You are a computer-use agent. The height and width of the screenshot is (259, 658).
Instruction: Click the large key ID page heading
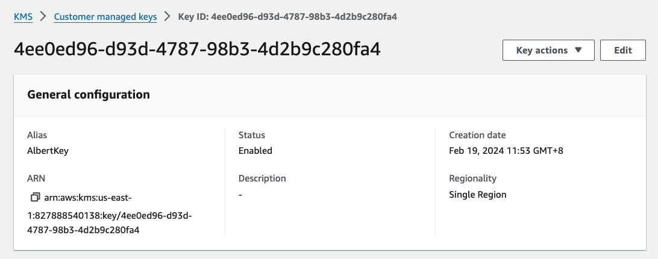pos(197,49)
